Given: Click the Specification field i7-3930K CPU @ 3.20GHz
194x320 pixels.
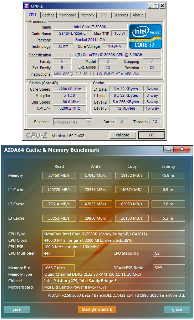Looking at the screenshot, I should tap(107, 55).
